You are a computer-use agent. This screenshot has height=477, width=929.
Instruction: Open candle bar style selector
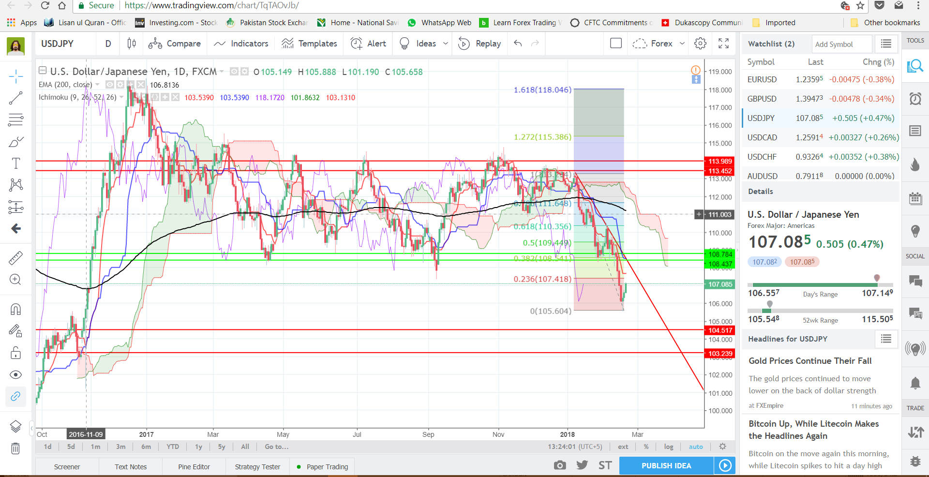131,44
